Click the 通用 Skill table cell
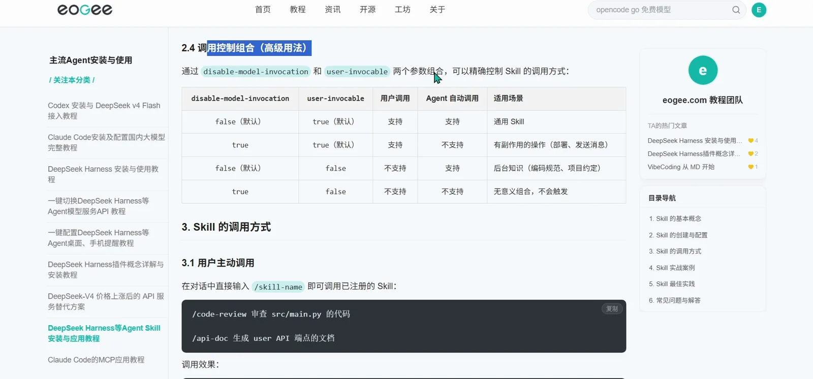Screen dimensions: 813x379 [x=556, y=122]
